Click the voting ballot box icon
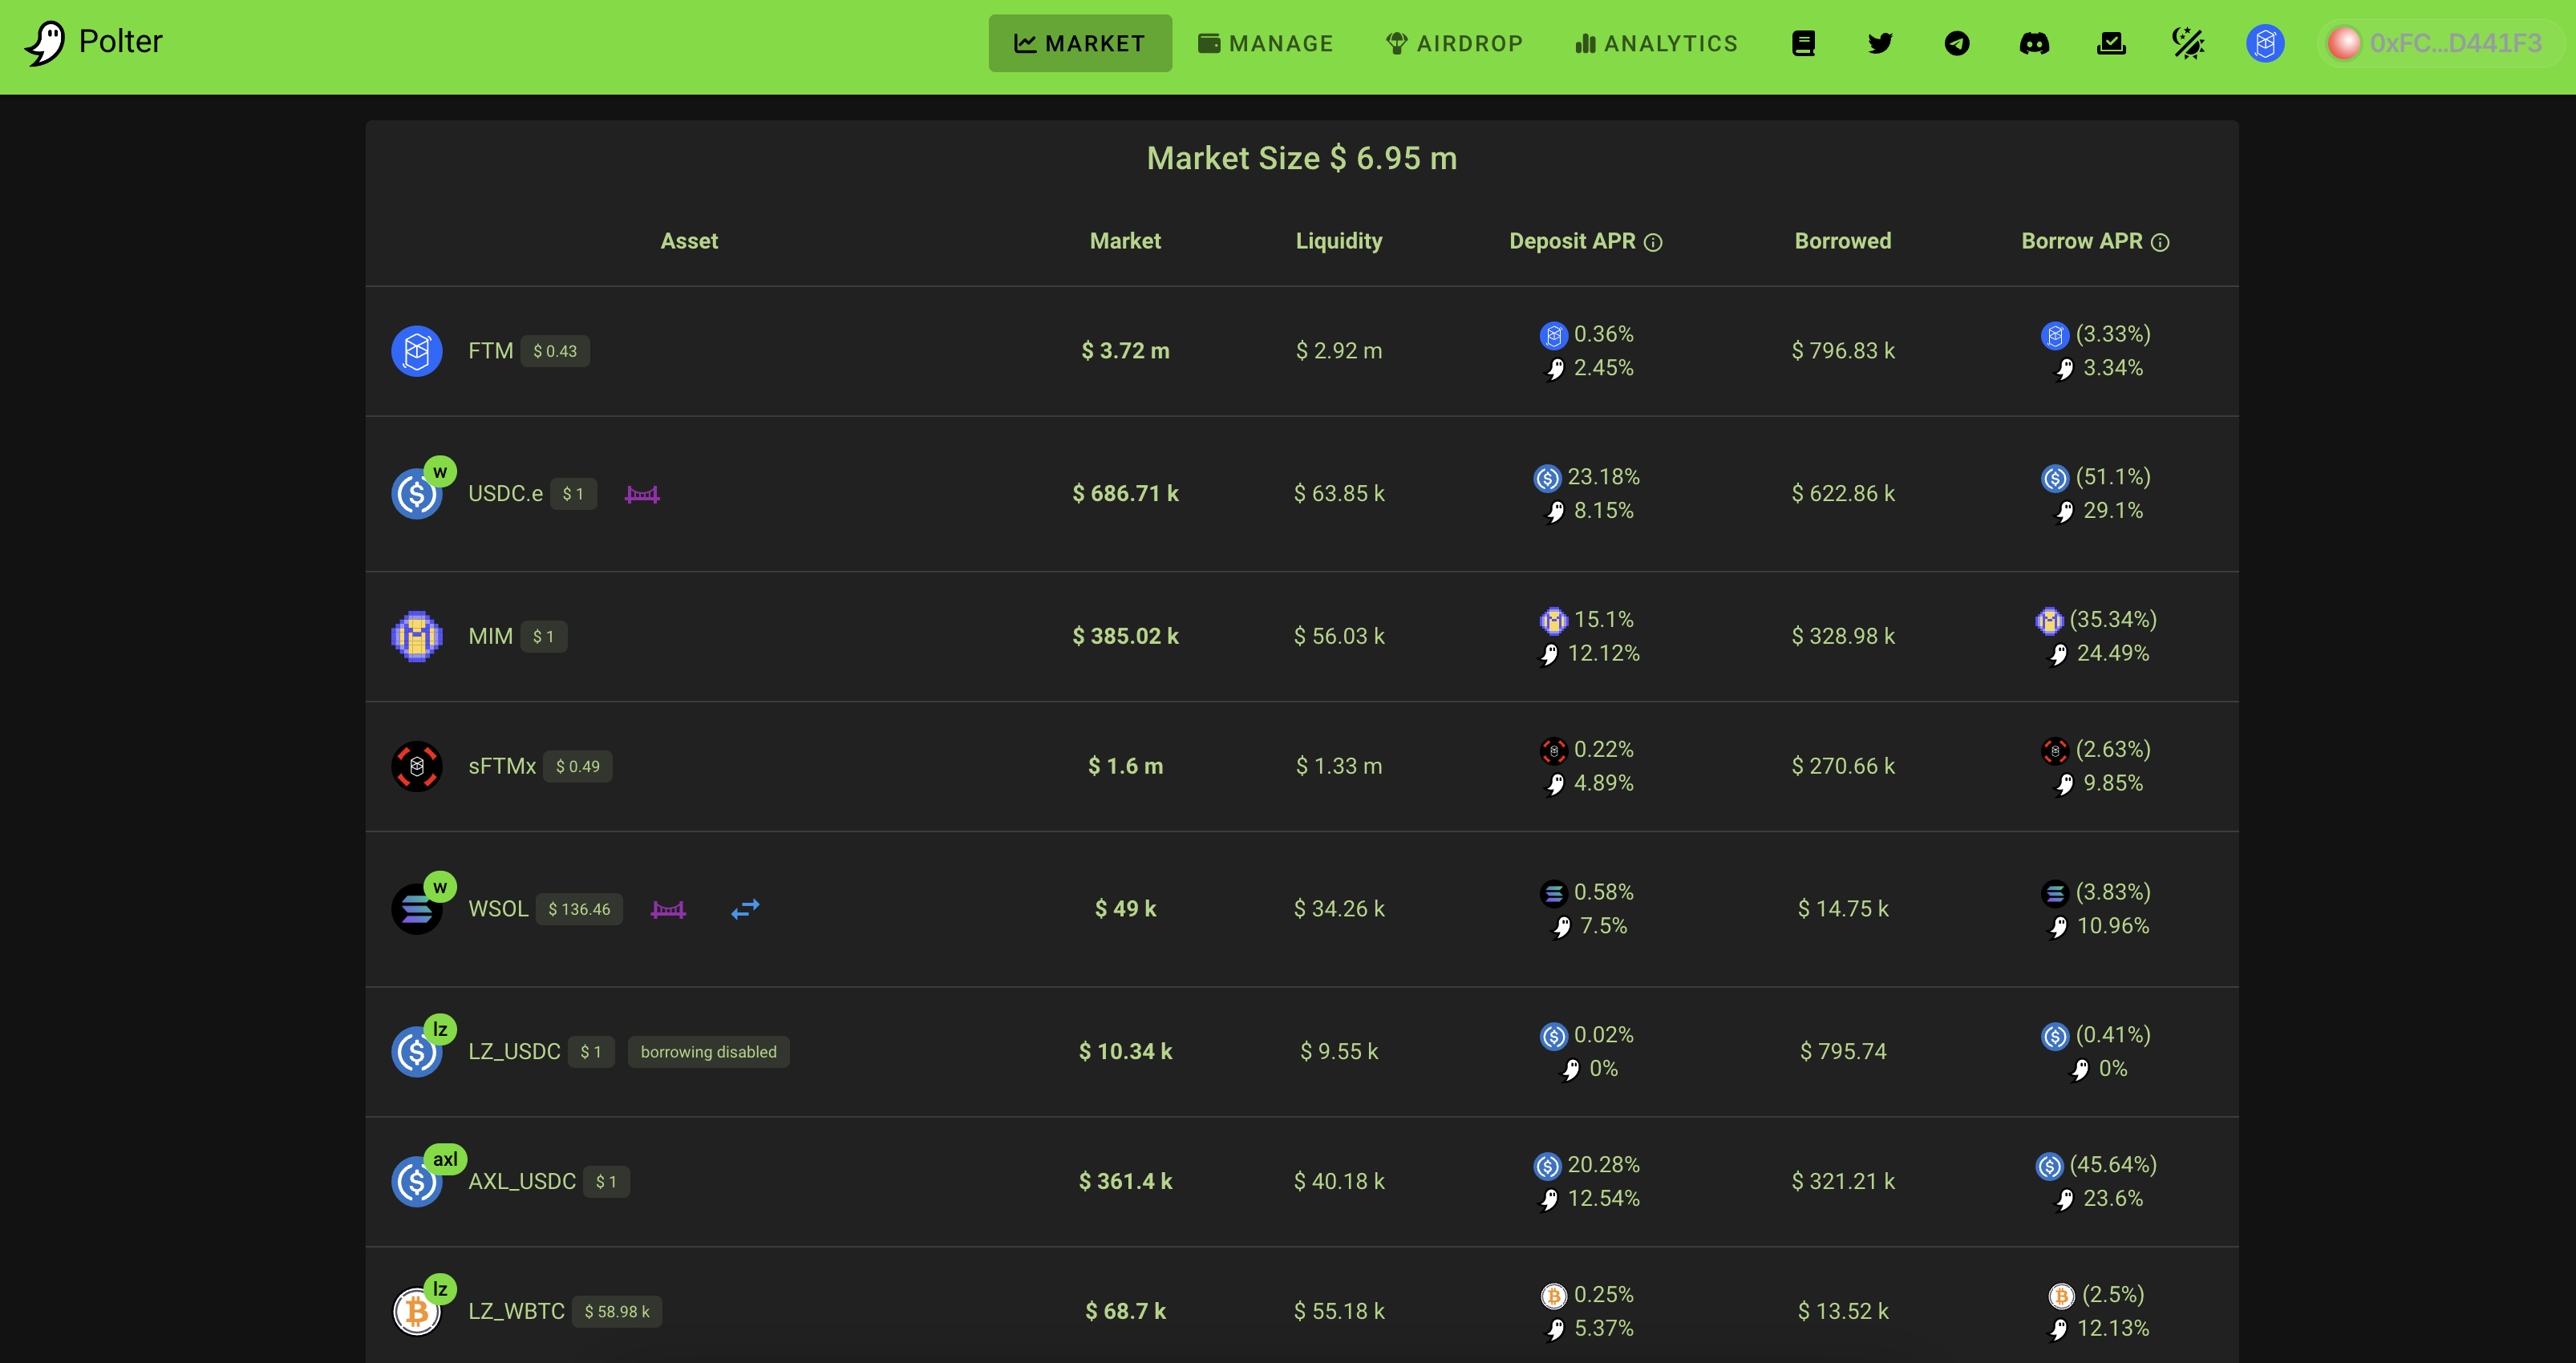The width and height of the screenshot is (2576, 1363). [x=2111, y=43]
